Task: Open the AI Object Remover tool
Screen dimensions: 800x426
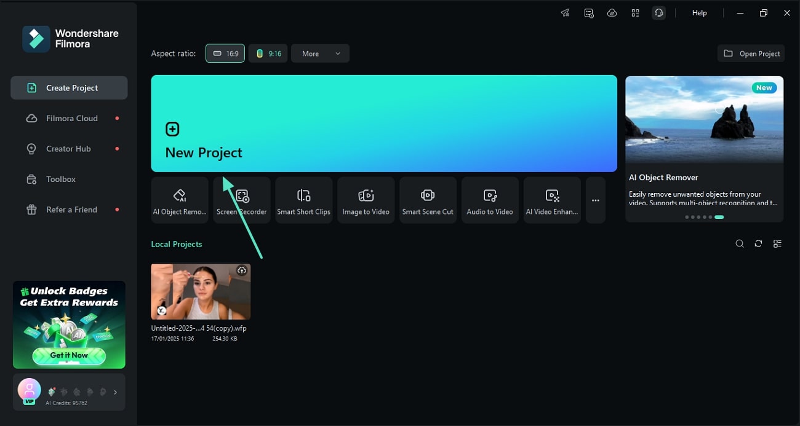Action: pyautogui.click(x=180, y=200)
